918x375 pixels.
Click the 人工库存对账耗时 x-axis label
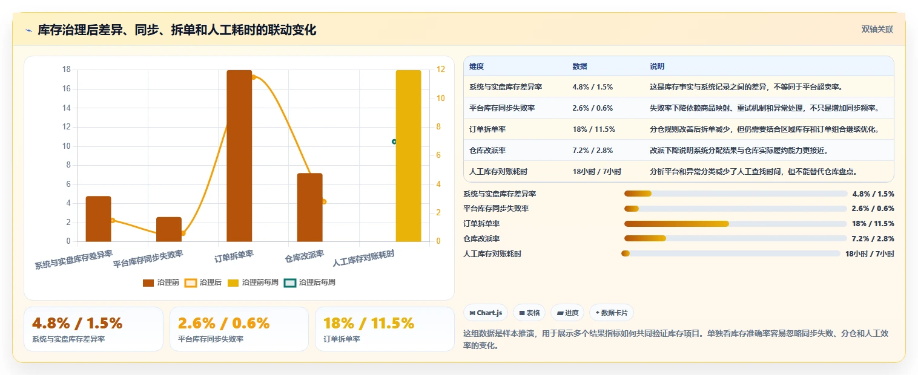point(364,259)
